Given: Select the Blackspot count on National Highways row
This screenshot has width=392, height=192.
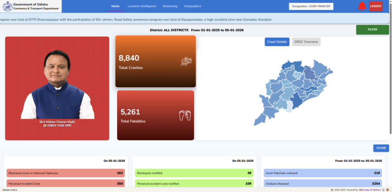Looking at the screenshot, I should pos(66,173).
